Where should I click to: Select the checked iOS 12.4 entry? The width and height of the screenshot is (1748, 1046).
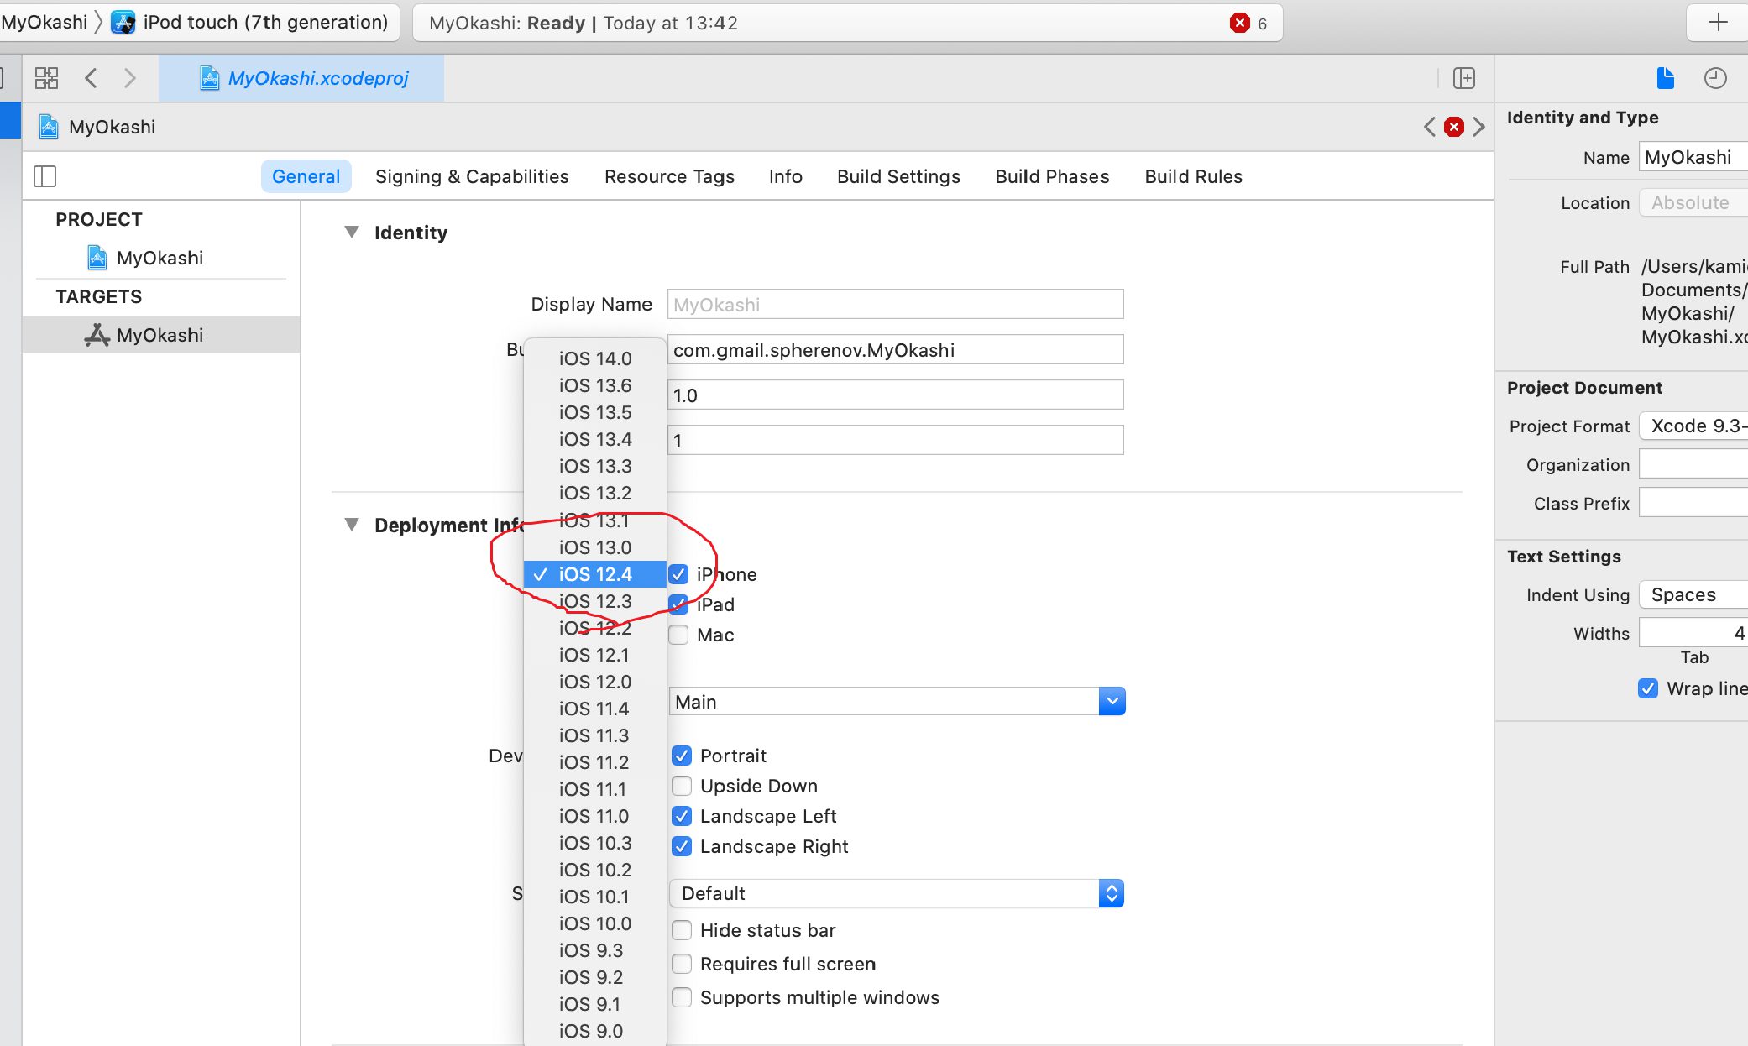(x=595, y=574)
